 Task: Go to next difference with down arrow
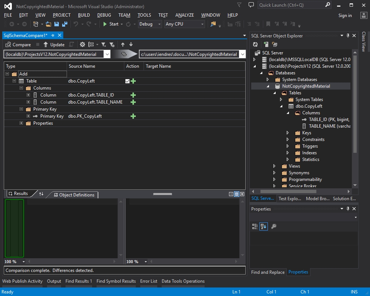131,44
